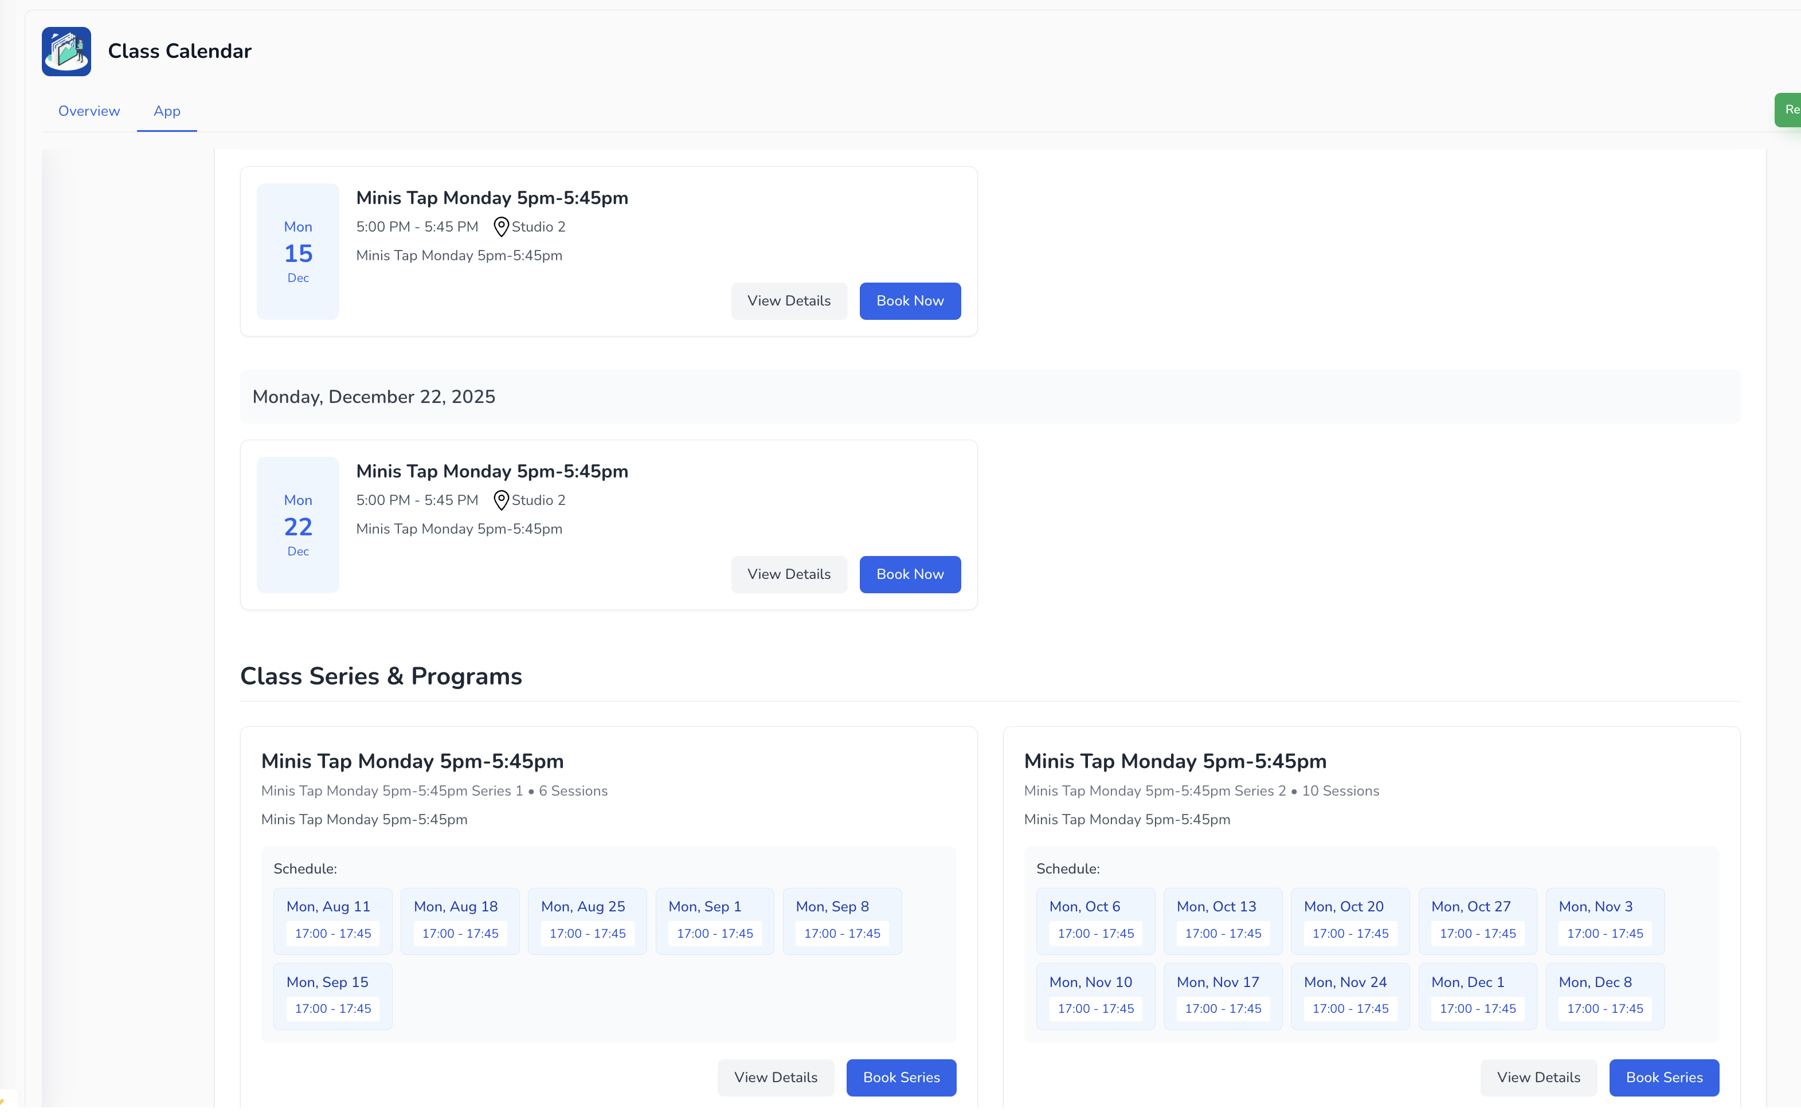
Task: Select the Mon, Oct 6 schedule chip
Action: (1095, 922)
